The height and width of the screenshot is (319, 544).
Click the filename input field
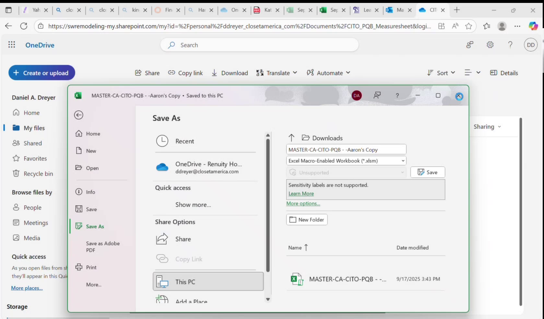pos(346,149)
